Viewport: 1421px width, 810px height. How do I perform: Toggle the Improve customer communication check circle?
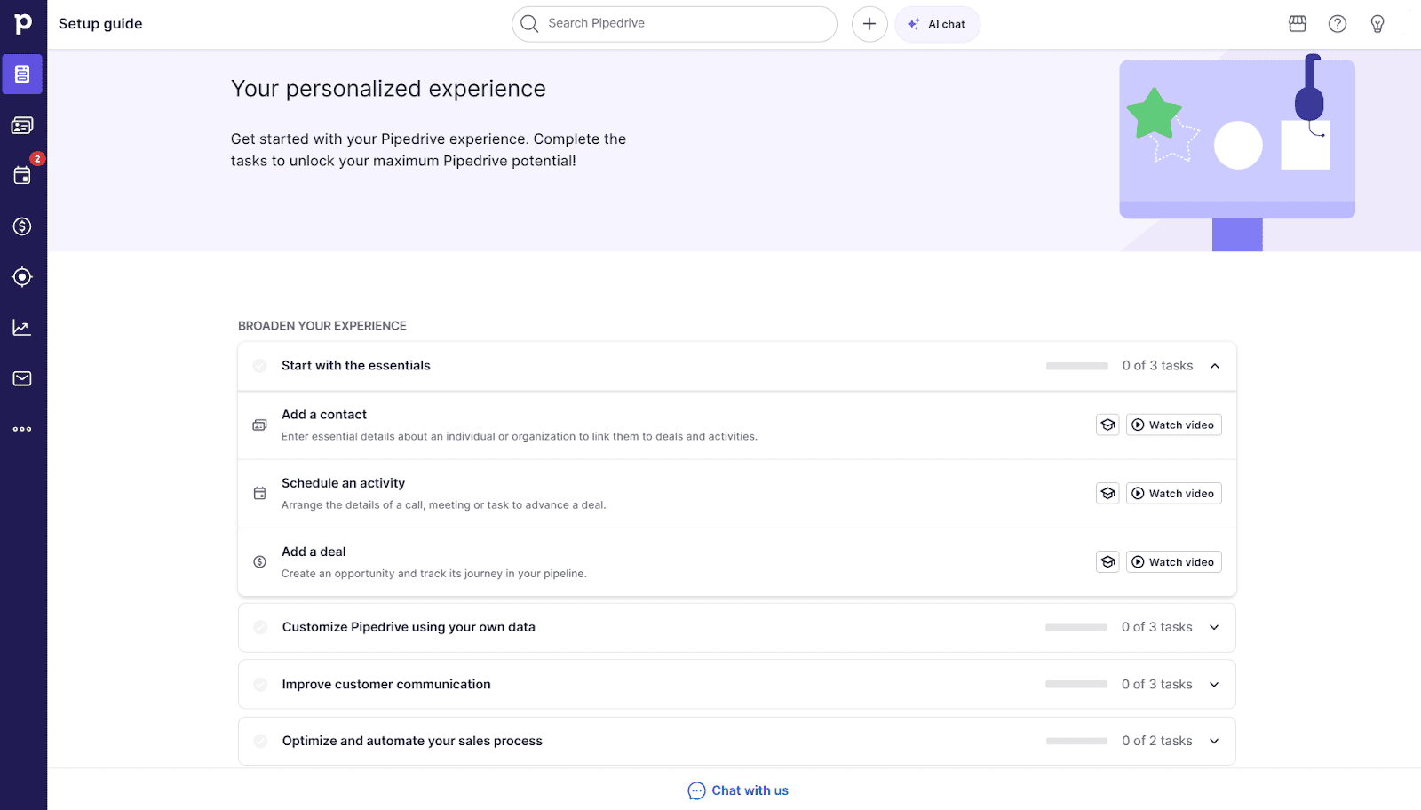point(260,685)
